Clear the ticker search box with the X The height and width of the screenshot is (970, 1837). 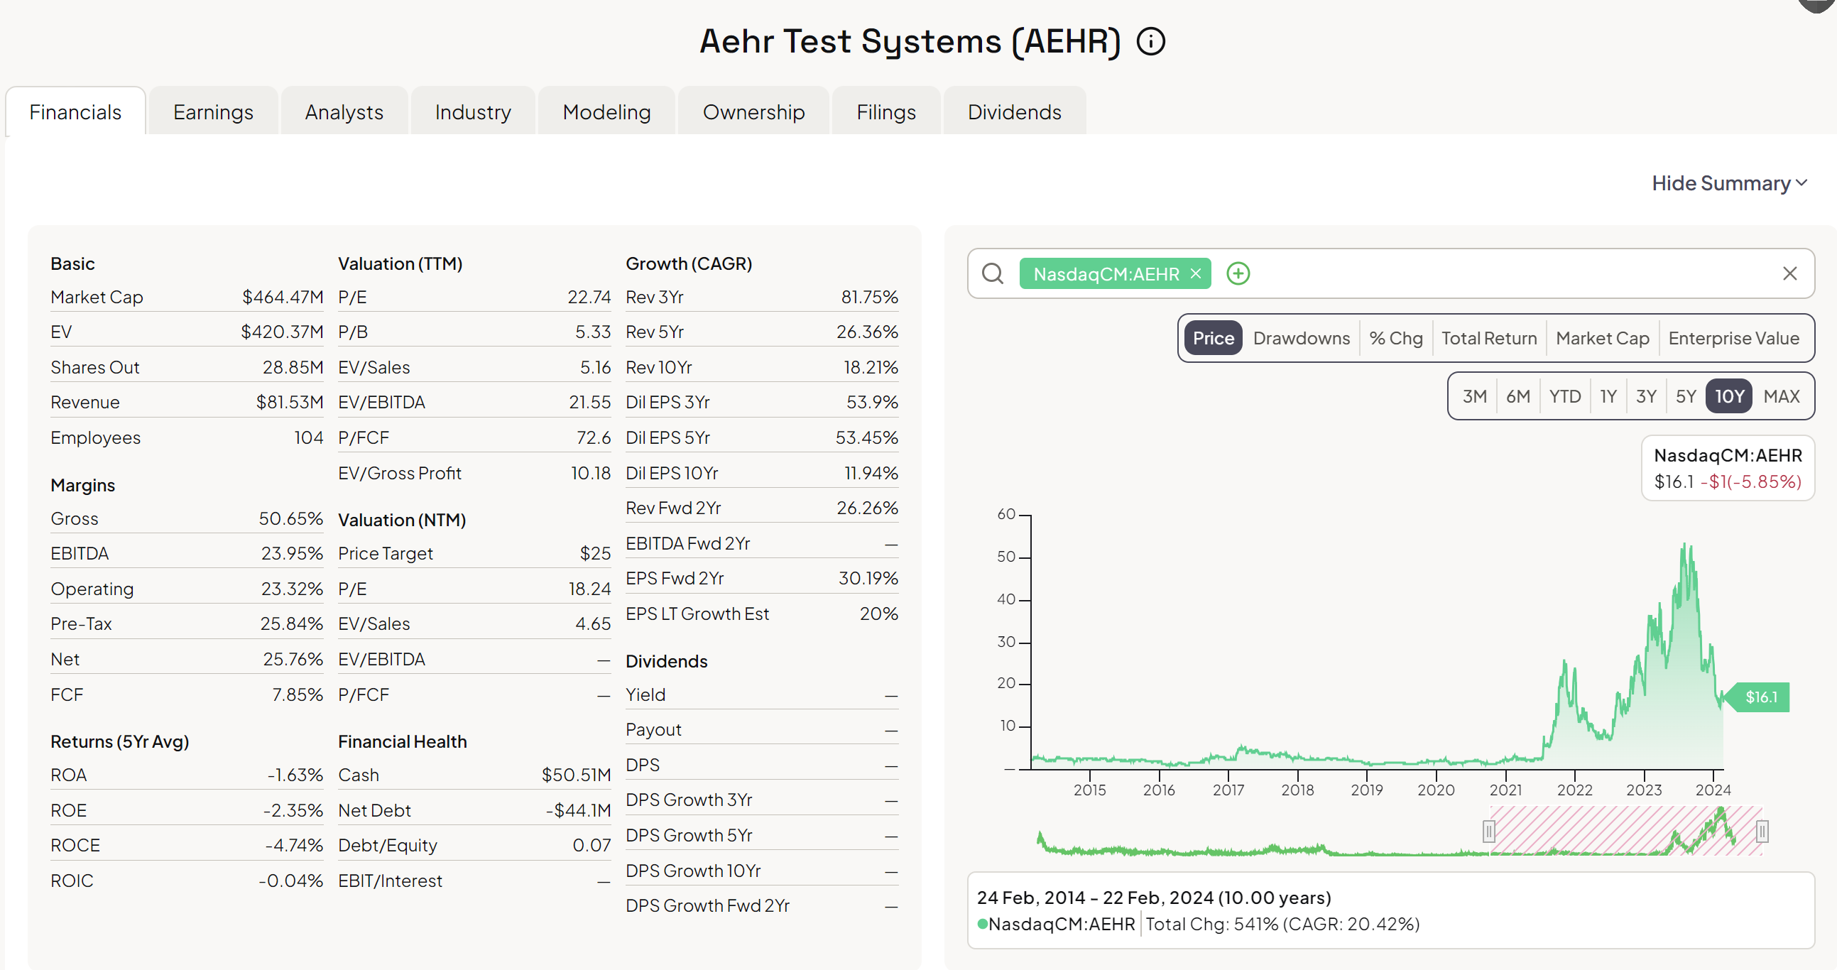1789,273
